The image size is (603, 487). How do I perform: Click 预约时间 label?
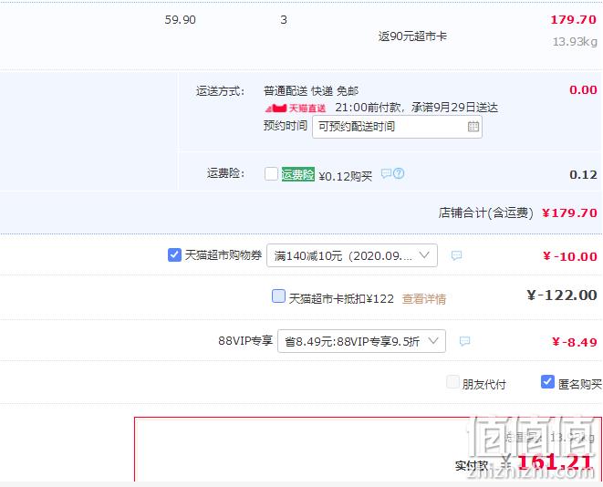[x=285, y=125]
